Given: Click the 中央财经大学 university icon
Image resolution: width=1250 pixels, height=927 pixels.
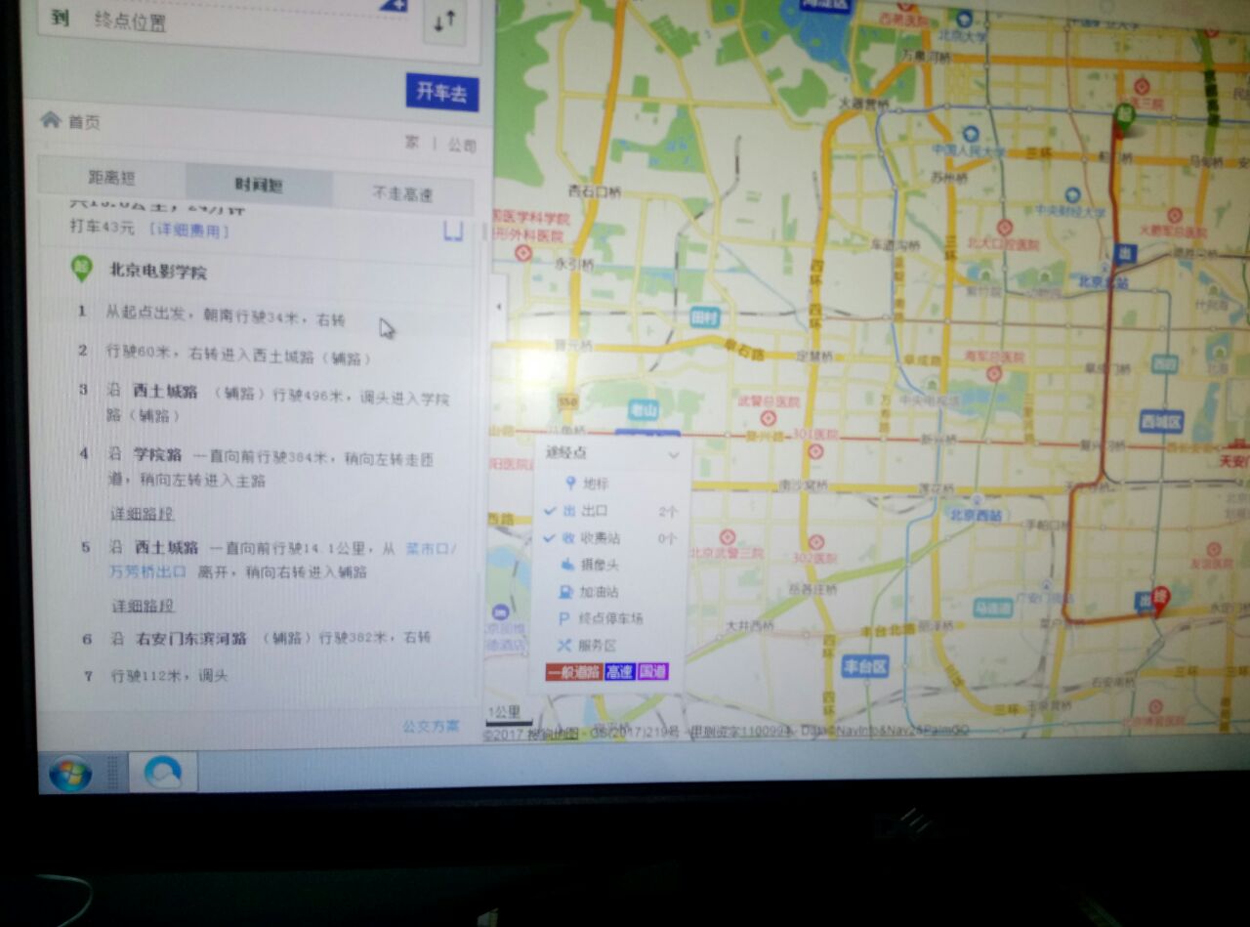Looking at the screenshot, I should 1072,195.
